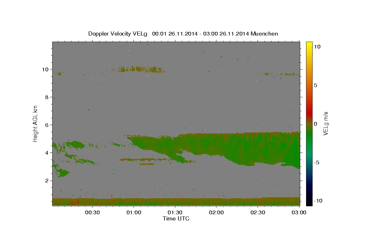Click the colorbar value 10
Viewport: 371px width, 247px height.
pos(317,47)
